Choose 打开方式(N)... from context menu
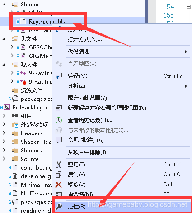 (84, 39)
